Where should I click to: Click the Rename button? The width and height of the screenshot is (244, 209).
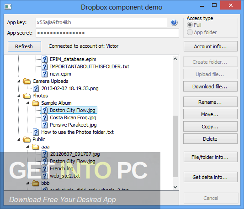point(210,102)
